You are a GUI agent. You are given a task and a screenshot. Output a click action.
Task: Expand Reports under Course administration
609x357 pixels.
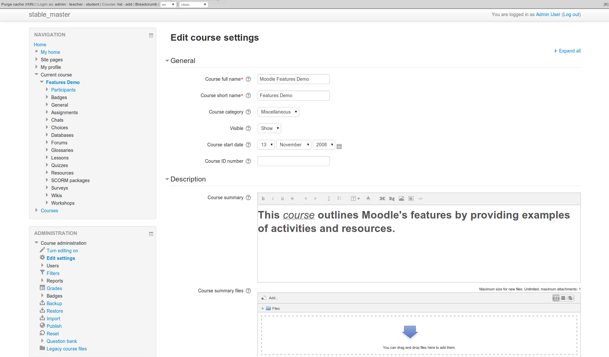coord(42,281)
